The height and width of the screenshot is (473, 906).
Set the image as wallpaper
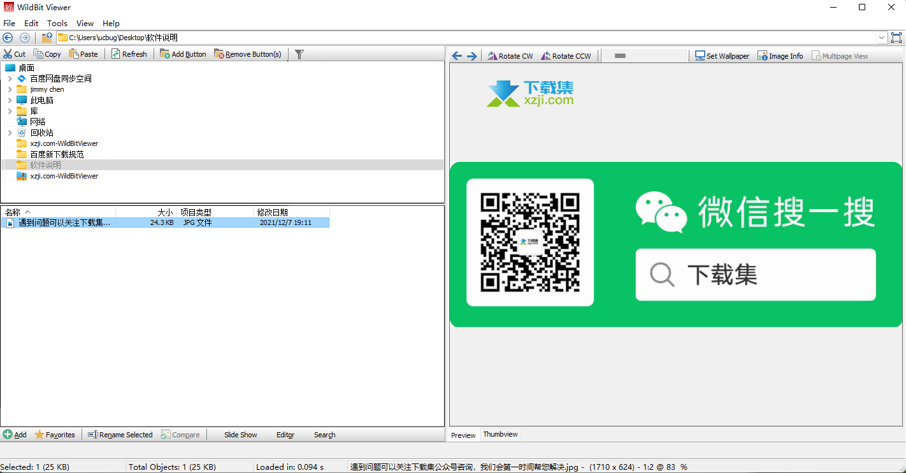coord(722,56)
